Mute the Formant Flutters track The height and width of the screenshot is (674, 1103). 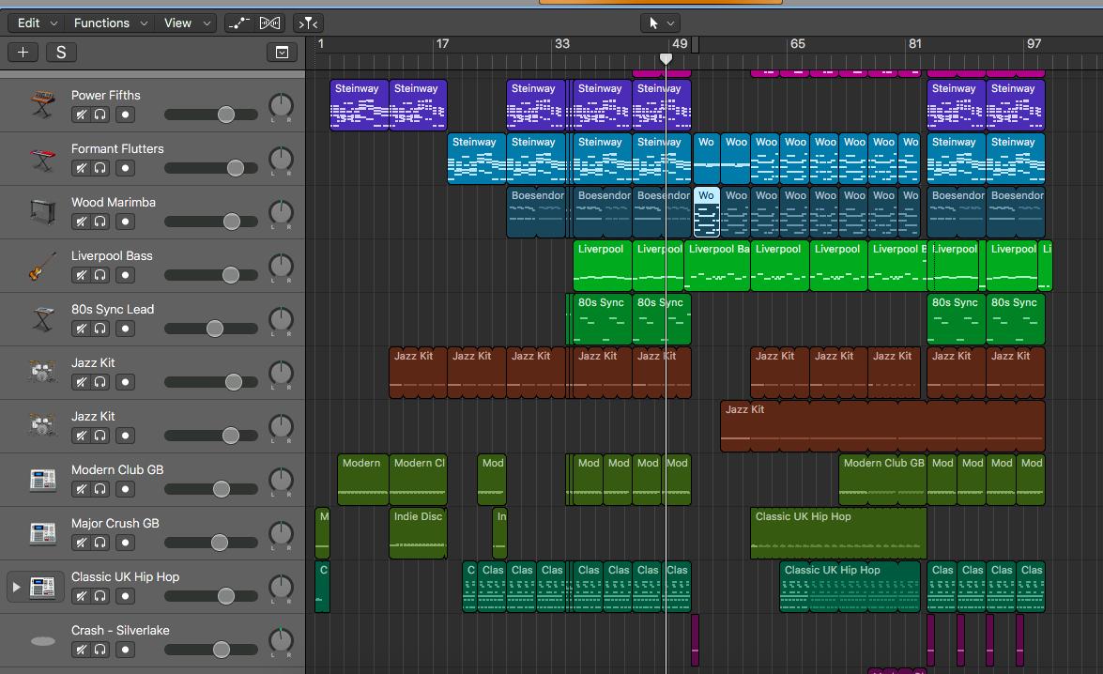tap(82, 168)
